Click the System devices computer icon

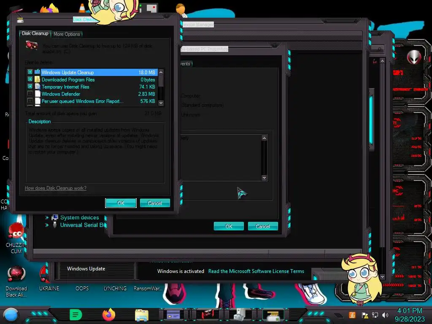55,217
